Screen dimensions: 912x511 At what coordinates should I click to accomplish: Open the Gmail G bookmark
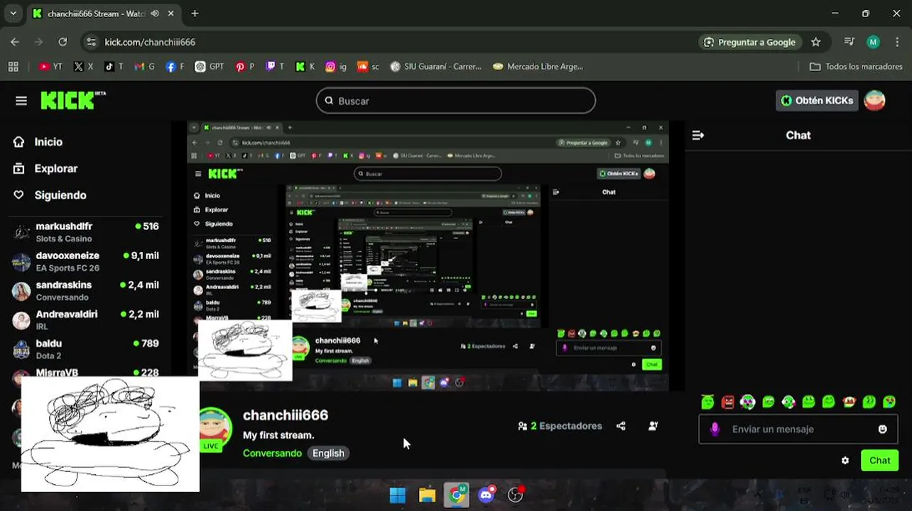coord(144,67)
